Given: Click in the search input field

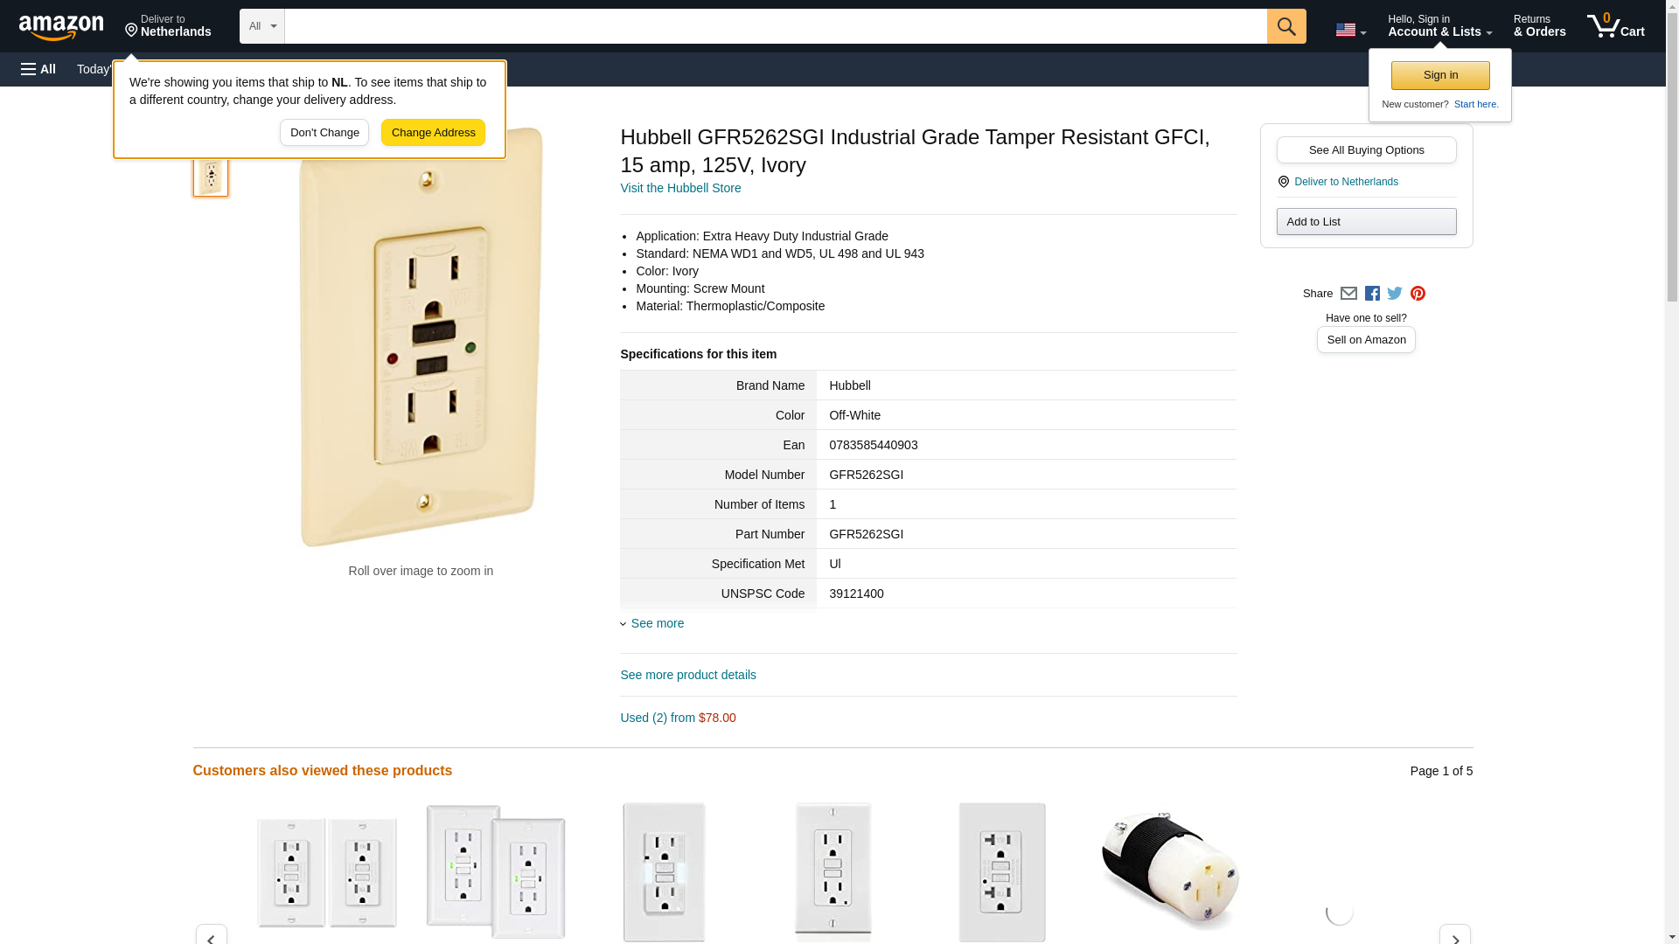Looking at the screenshot, I should (x=775, y=26).
